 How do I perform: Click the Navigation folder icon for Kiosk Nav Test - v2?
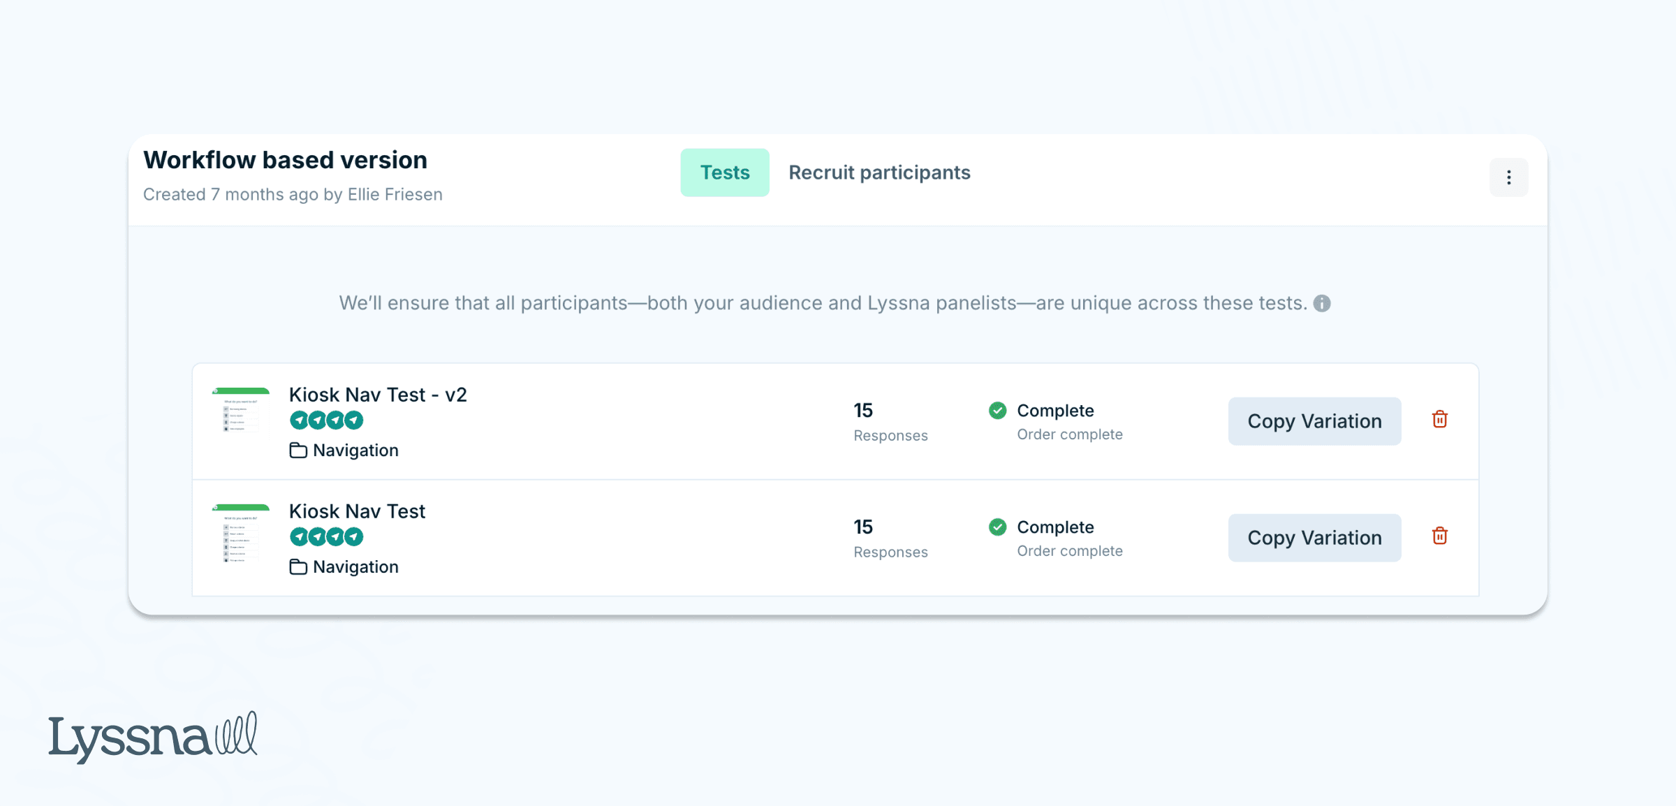(298, 450)
